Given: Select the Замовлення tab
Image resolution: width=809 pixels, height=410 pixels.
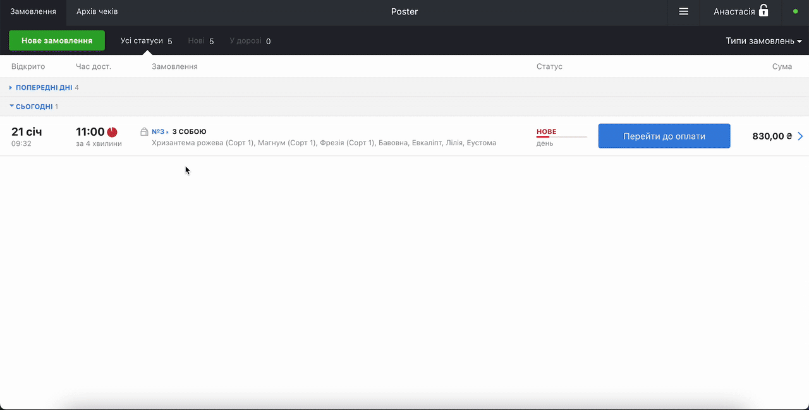Looking at the screenshot, I should pos(33,11).
